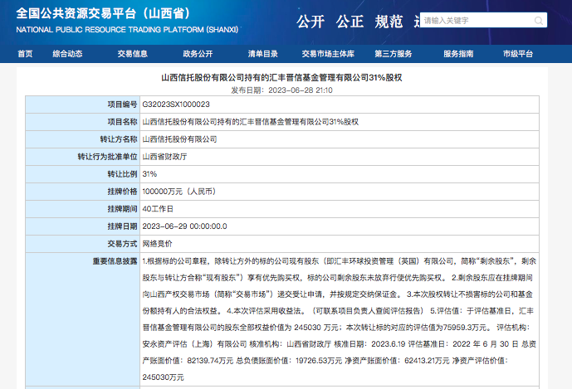572x389 pixels.
Task: Click the search magnifier icon
Action: tap(539, 21)
